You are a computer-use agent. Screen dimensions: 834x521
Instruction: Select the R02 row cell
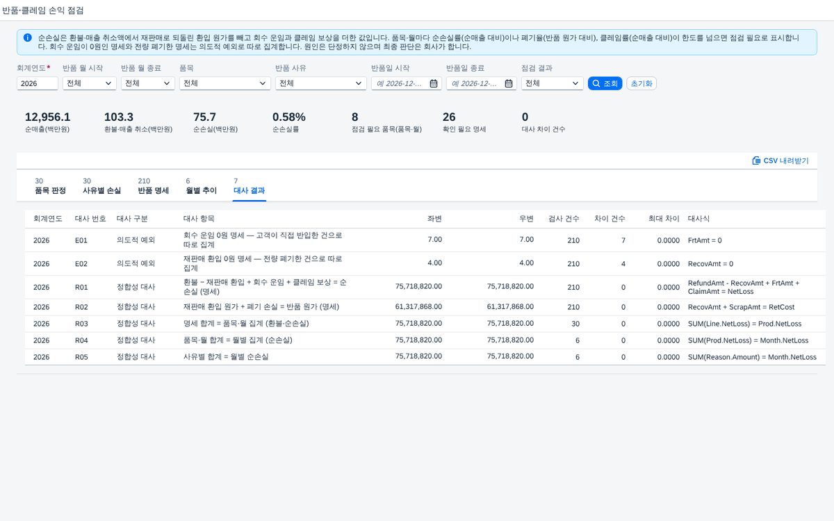(x=81, y=307)
